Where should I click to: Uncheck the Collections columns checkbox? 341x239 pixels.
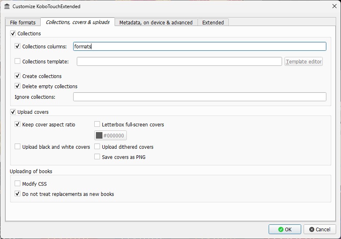point(17,46)
